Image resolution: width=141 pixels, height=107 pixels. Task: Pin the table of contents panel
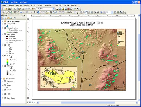click(x=23, y=15)
